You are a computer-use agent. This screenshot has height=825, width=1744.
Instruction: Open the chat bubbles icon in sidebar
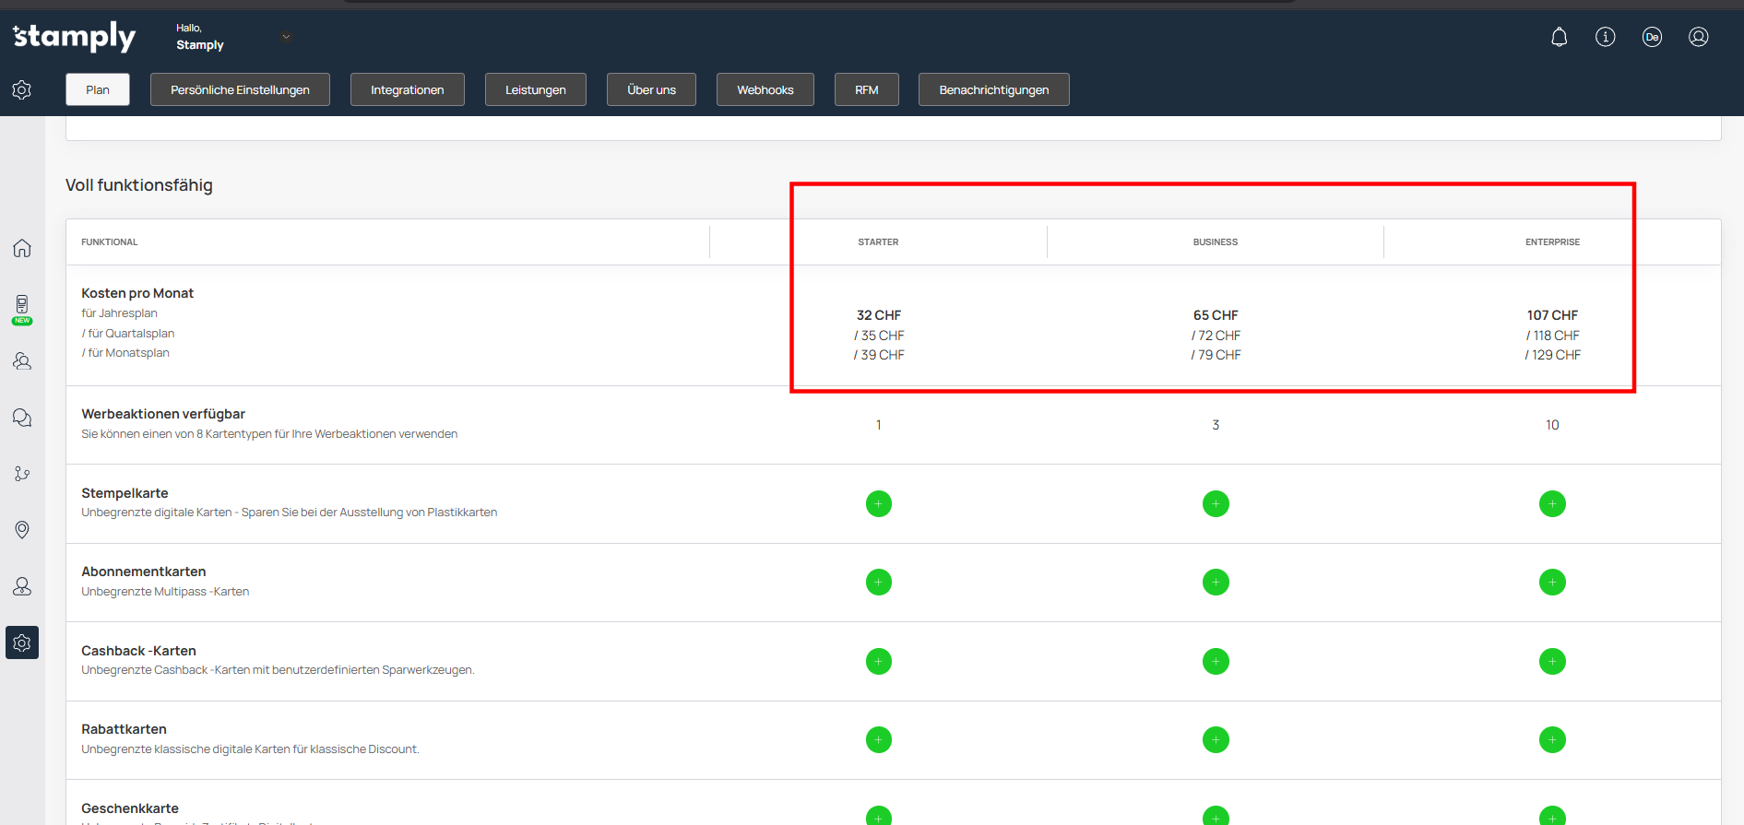click(x=22, y=418)
